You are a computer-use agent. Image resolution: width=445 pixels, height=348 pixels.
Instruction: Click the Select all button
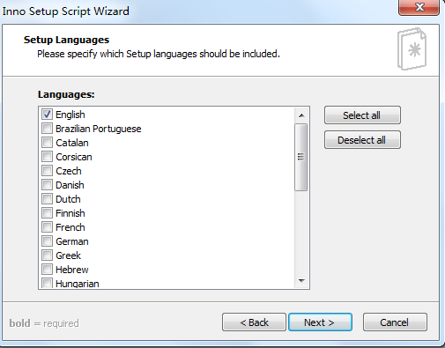pyautogui.click(x=362, y=115)
